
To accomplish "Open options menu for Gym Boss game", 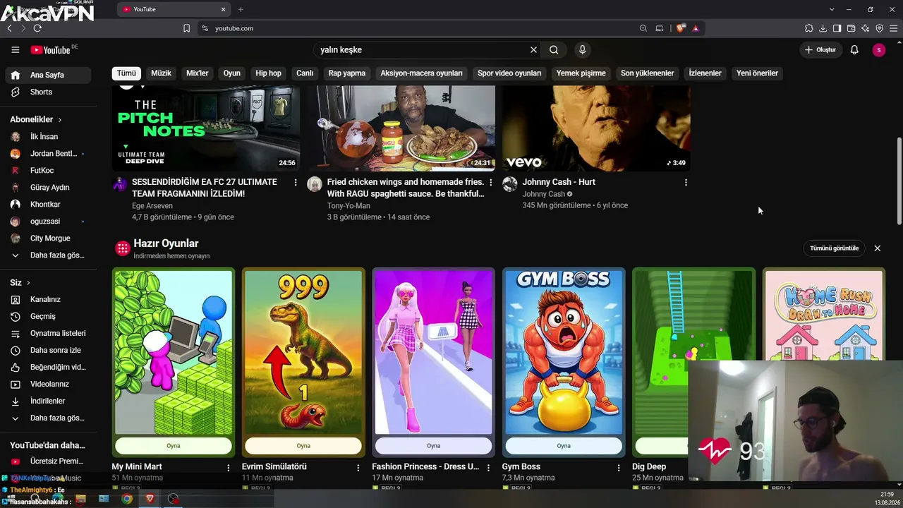I will (619, 467).
